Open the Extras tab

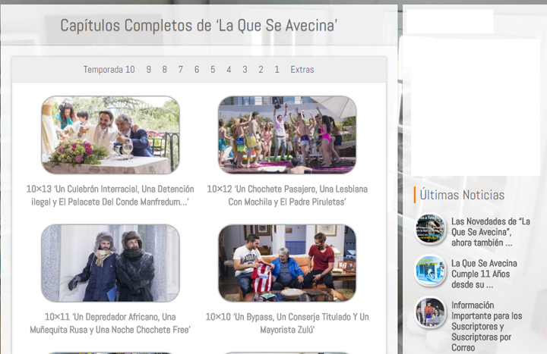coord(302,70)
